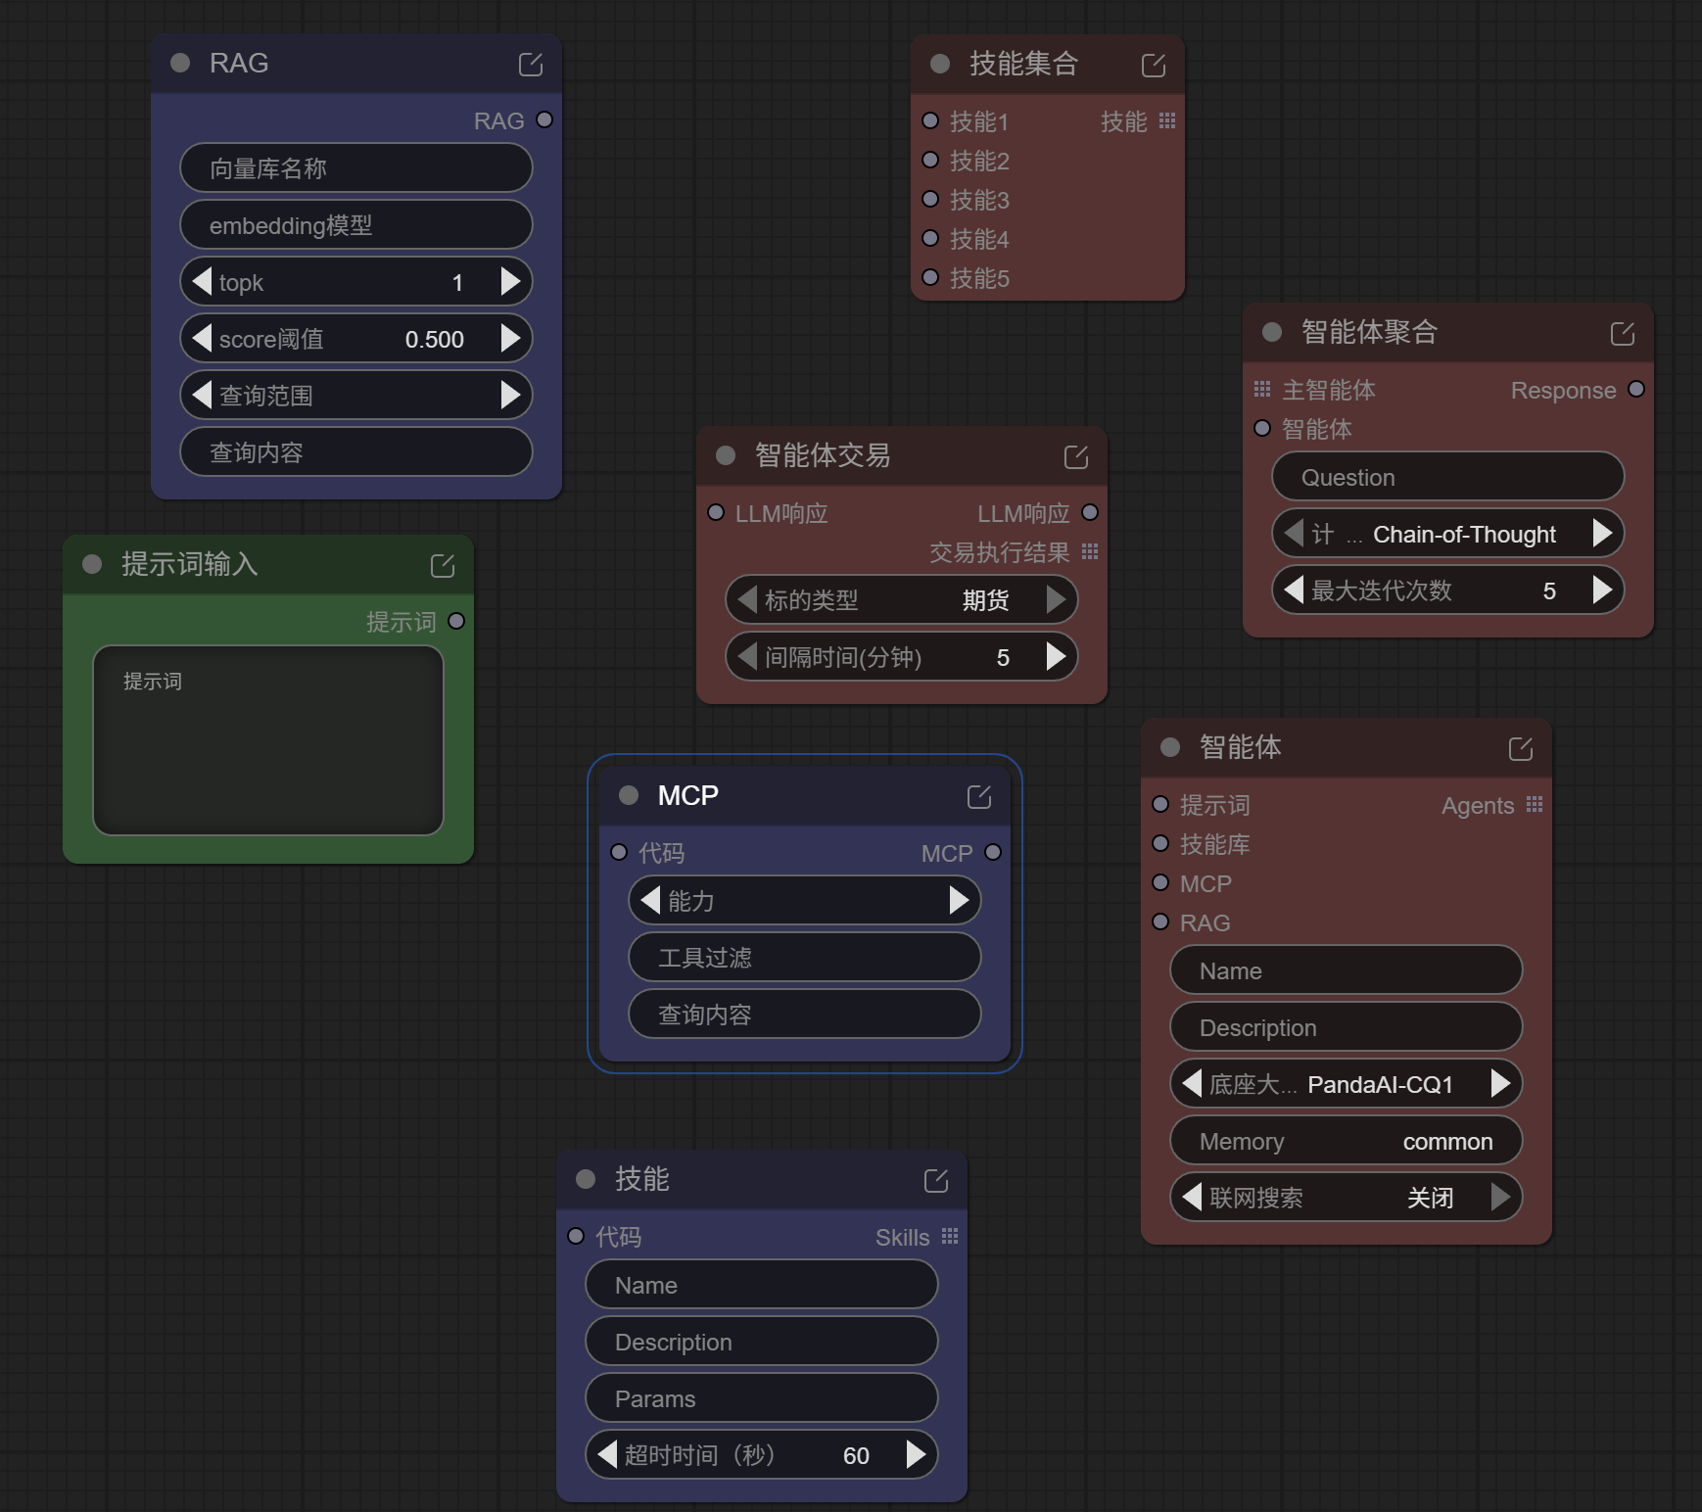
Task: Open the edit icon on 智能体交易 node
Action: click(1075, 457)
